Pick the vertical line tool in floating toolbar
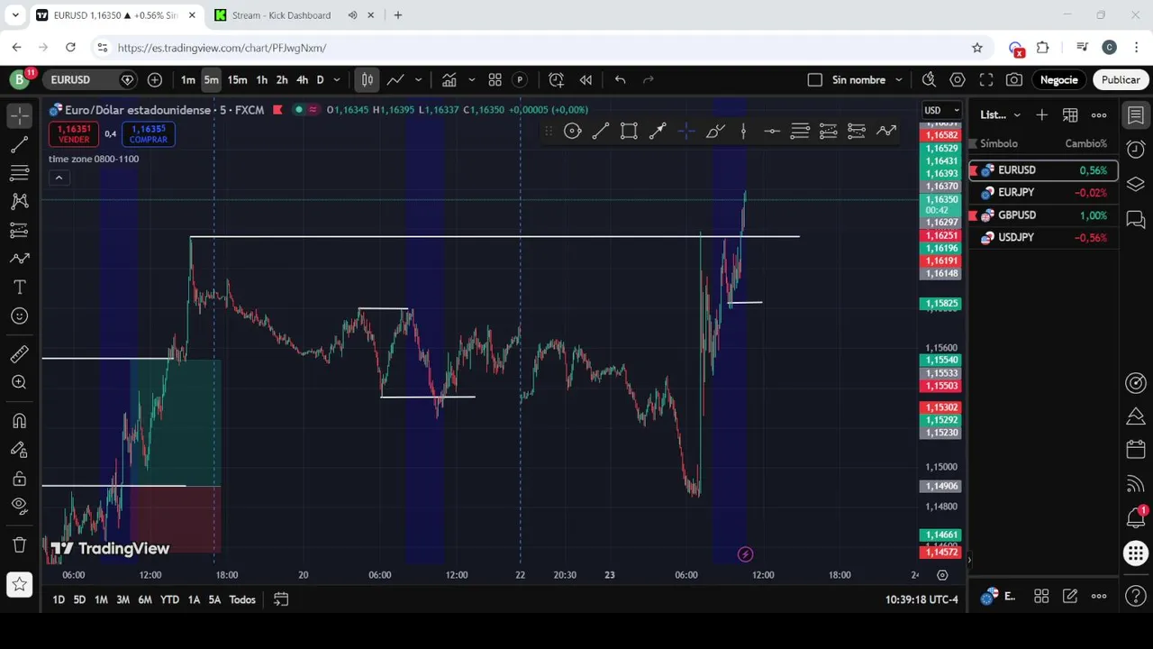 [743, 132]
